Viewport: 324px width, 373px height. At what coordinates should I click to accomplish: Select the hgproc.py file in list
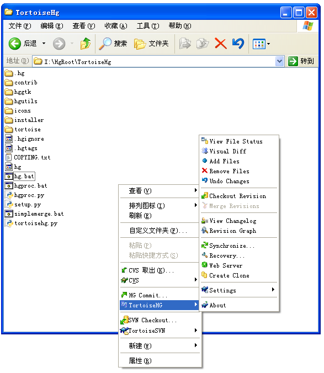(x=25, y=195)
